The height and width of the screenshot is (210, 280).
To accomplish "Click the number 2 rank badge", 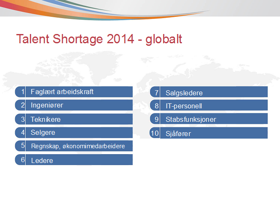I will [x=20, y=105].
